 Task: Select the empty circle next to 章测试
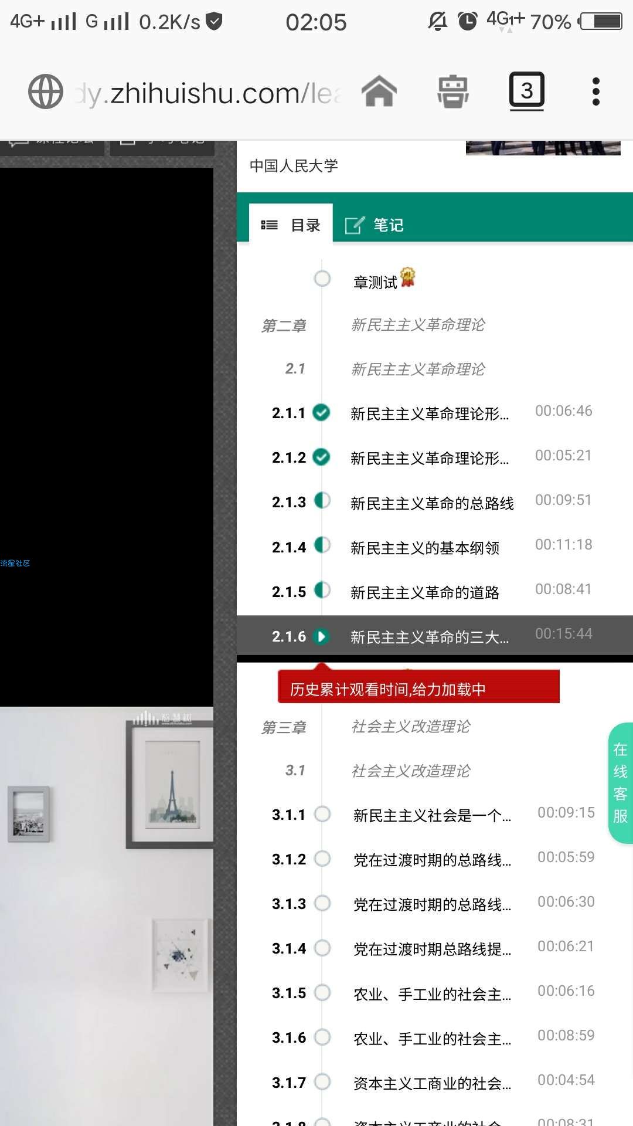point(322,279)
